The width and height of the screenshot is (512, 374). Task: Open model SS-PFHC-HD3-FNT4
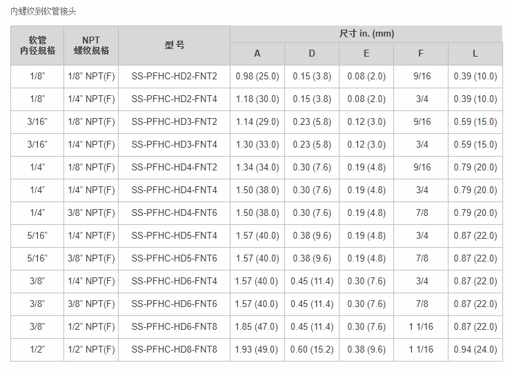[x=174, y=145]
